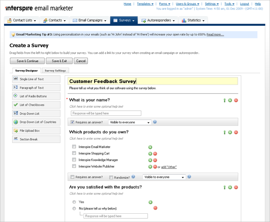Open help icon next to Randomize
Screen dimensions: 270x222
click(x=133, y=177)
